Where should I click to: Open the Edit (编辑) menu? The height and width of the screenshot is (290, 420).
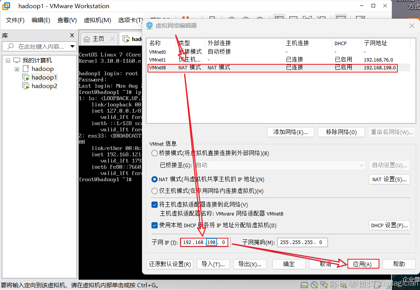(41, 20)
